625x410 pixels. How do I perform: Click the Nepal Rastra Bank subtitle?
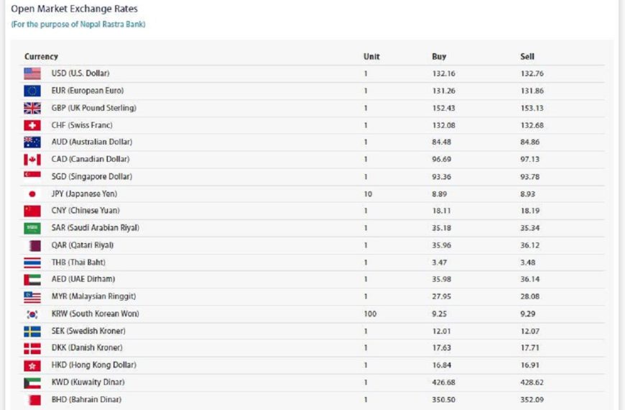click(78, 24)
